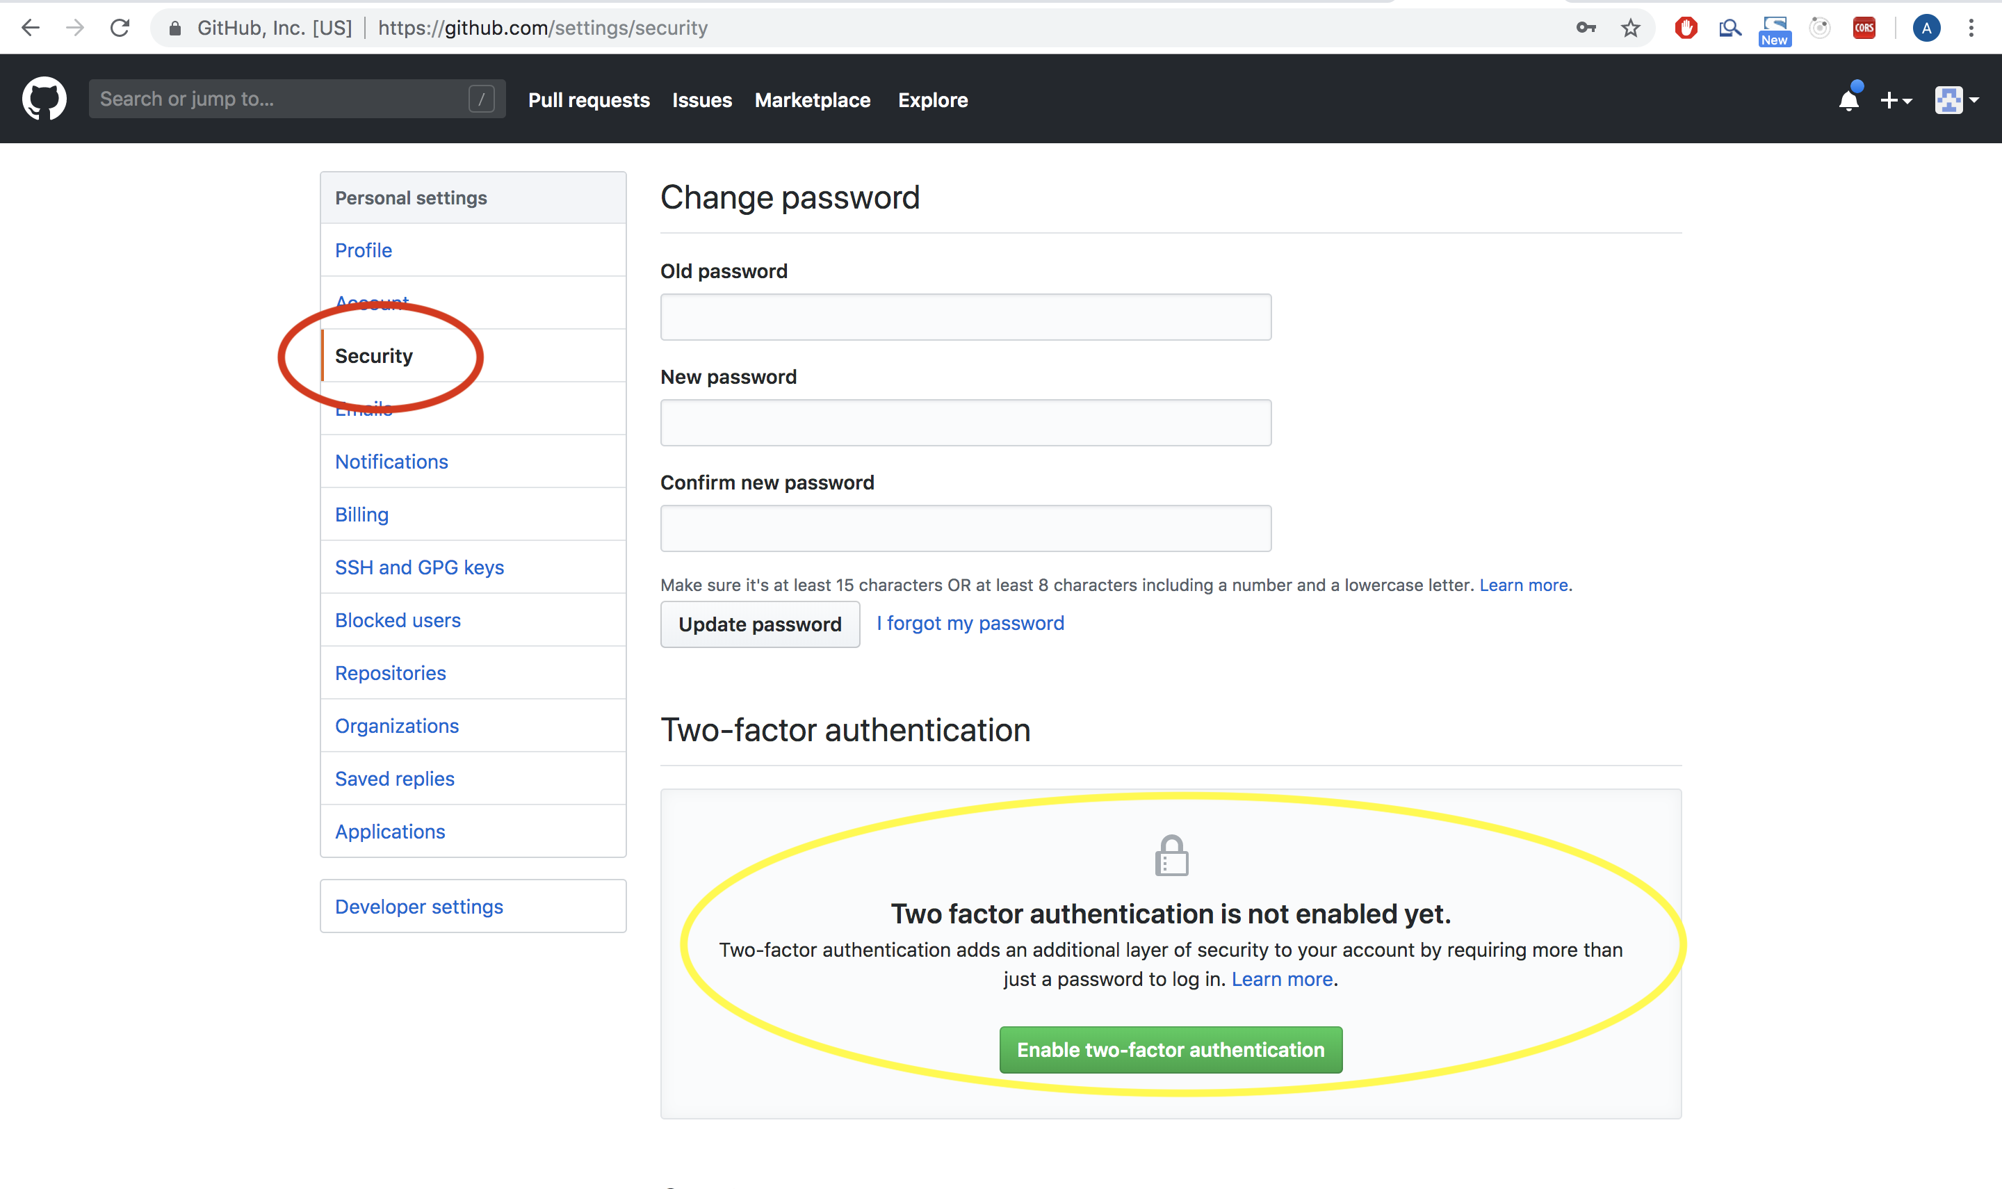Click the back navigation arrow
This screenshot has width=2002, height=1189.
coord(31,27)
